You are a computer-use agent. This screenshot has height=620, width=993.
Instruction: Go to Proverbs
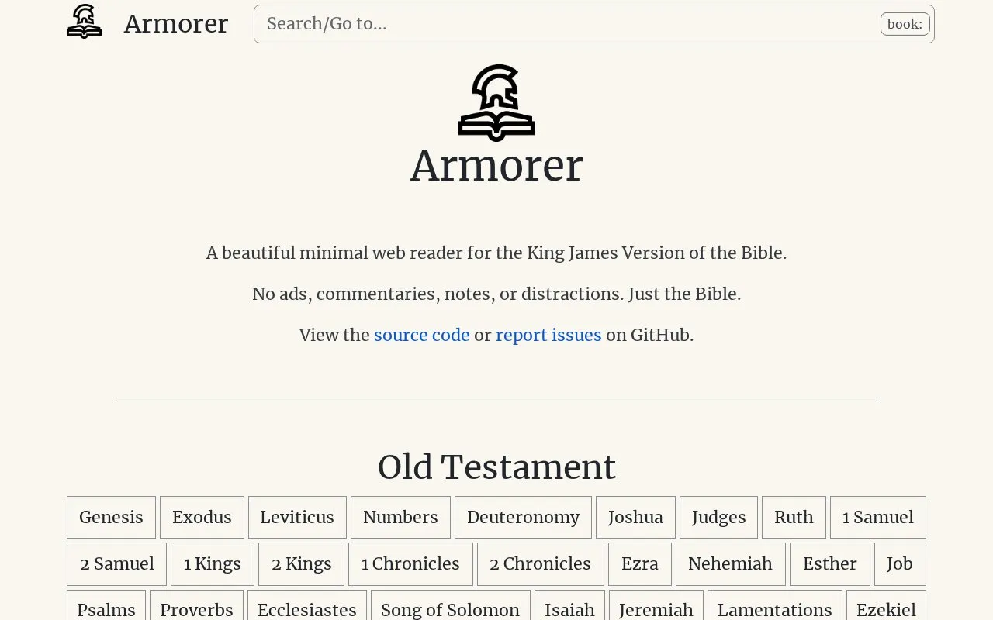[x=196, y=605]
